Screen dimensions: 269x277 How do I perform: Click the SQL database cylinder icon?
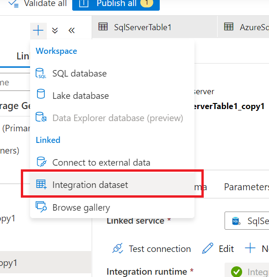pyautogui.click(x=41, y=73)
